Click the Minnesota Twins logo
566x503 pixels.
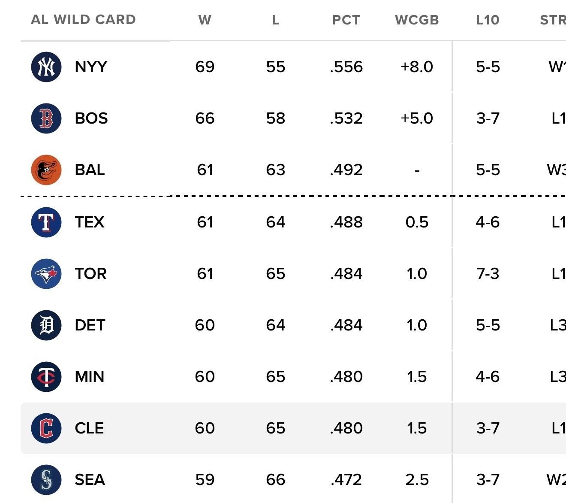(46, 377)
